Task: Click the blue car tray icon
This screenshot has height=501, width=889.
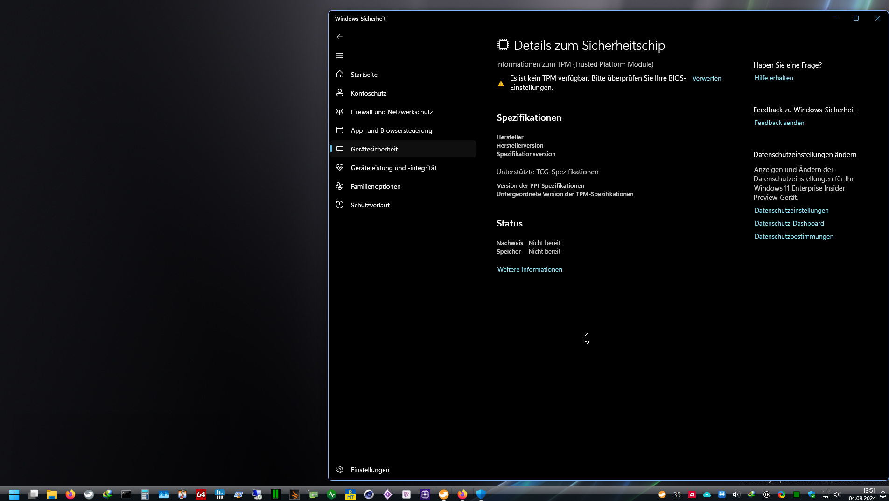Action: pos(722,494)
